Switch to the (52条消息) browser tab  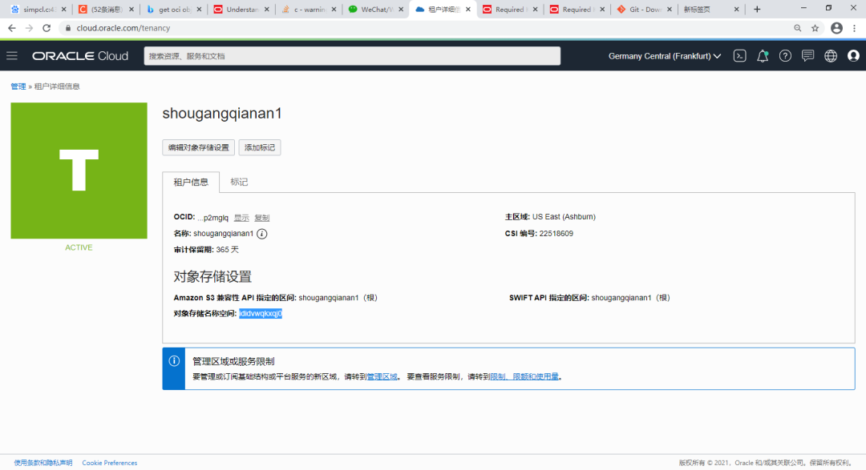click(x=106, y=10)
